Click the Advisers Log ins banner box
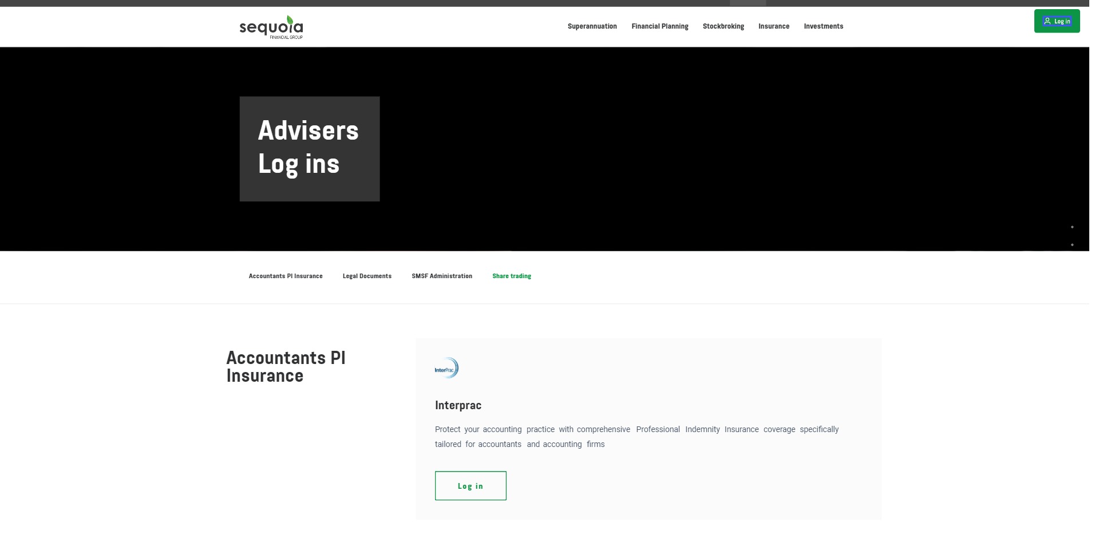This screenshot has width=1099, height=546. 309,148
